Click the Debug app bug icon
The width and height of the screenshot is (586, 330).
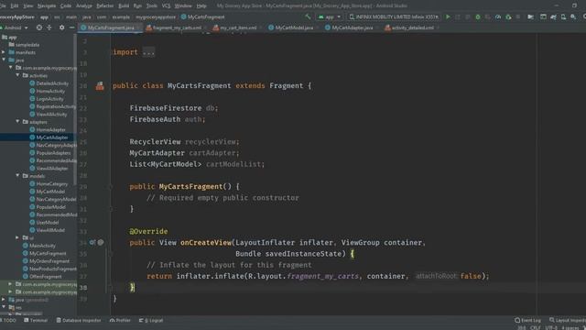tap(478, 16)
